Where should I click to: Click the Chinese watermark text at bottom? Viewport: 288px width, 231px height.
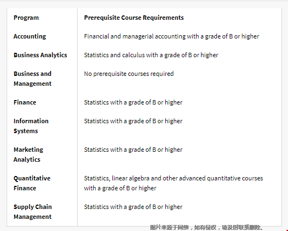[207, 228]
